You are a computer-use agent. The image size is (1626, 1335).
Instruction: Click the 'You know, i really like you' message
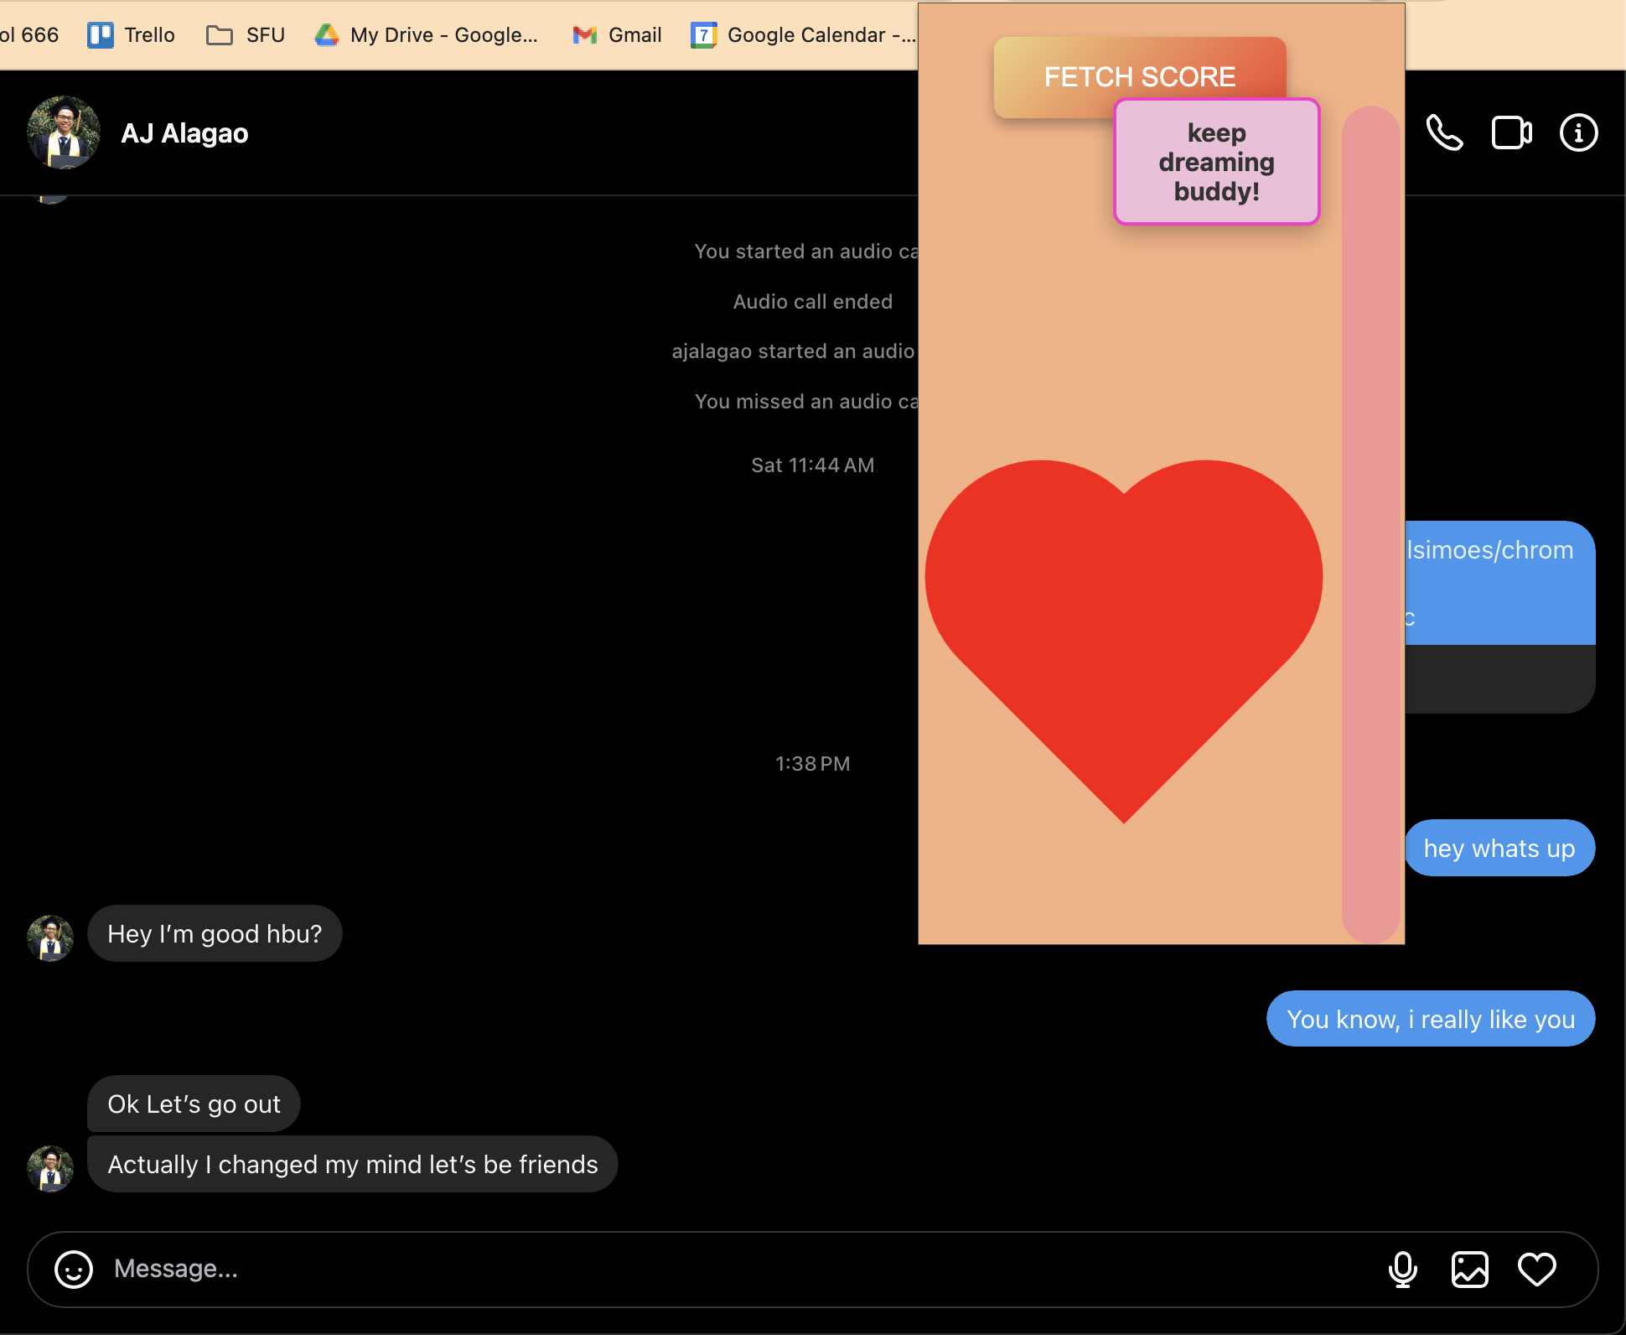pos(1430,1019)
